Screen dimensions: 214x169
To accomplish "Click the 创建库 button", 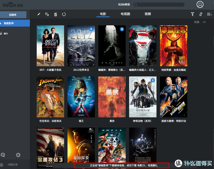I will [x=13, y=15].
